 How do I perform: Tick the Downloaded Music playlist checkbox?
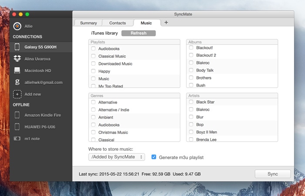click(x=93, y=64)
